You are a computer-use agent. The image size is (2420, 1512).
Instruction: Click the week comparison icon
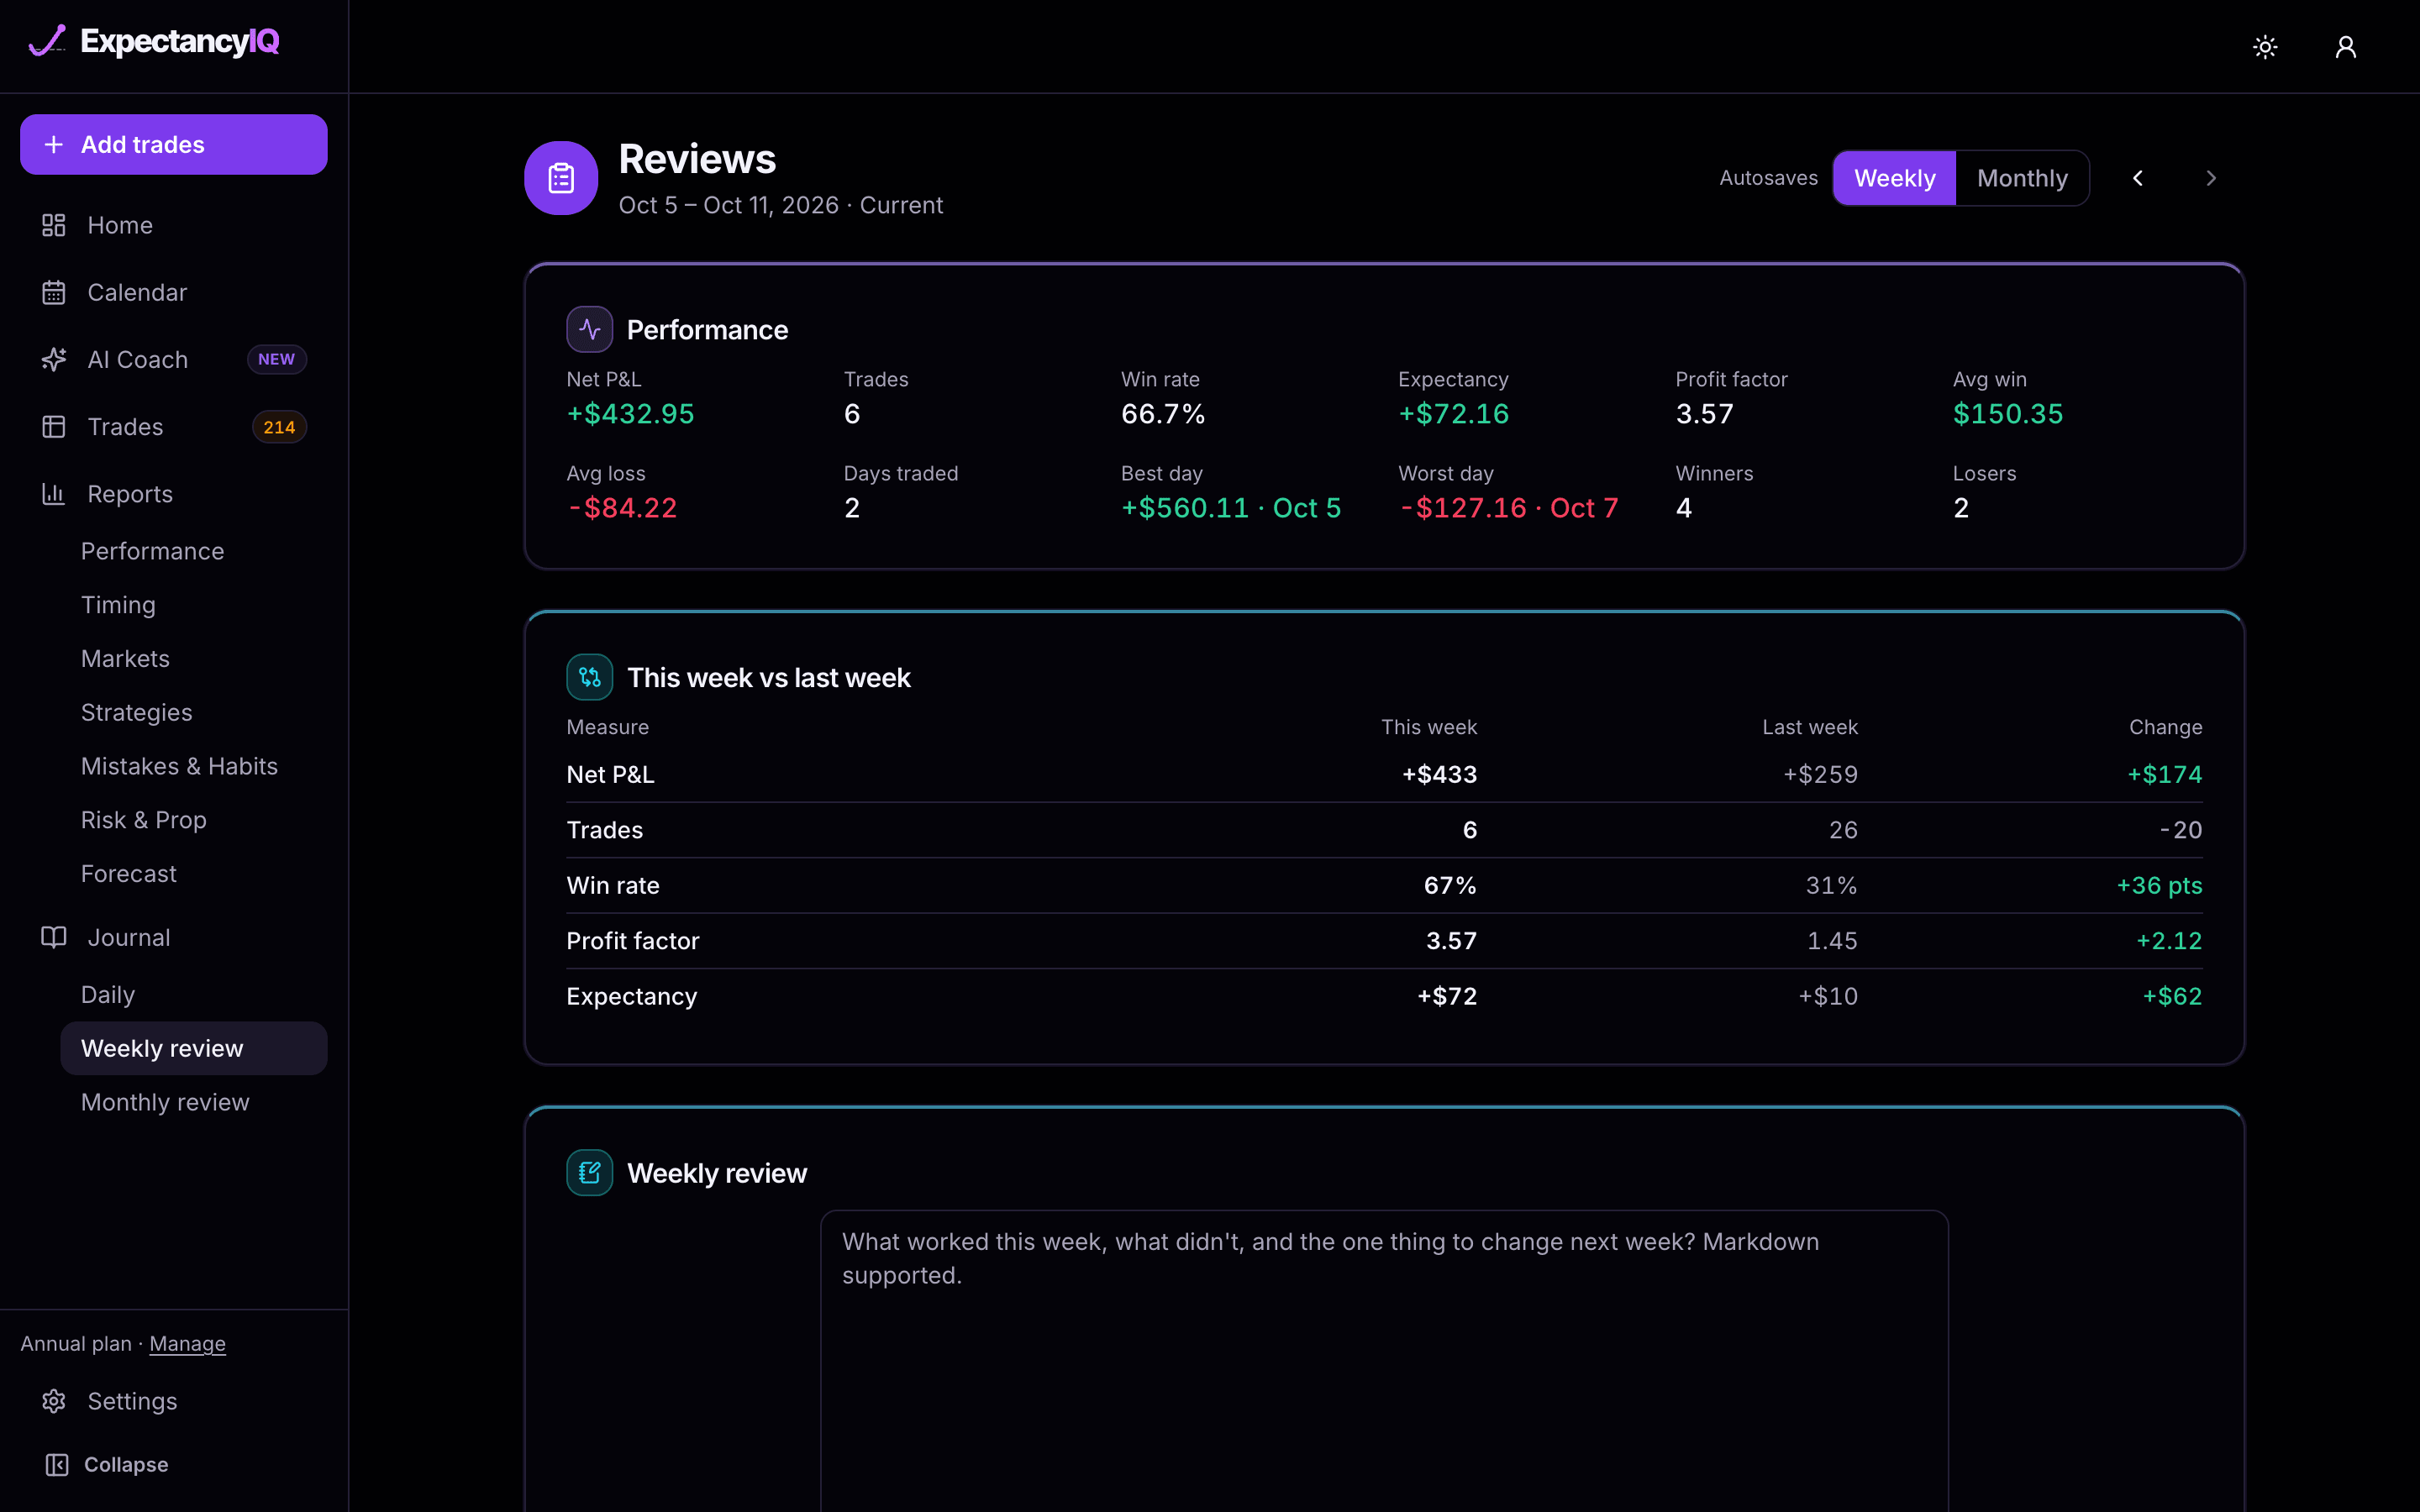590,677
